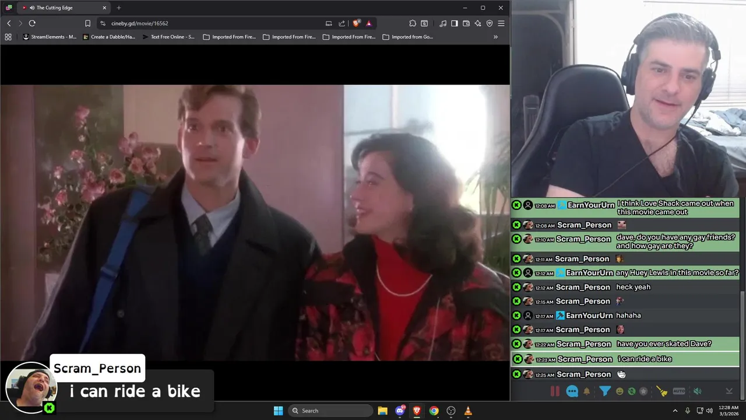Open OBS Studio from taskbar
746x420 pixels.
[451, 411]
